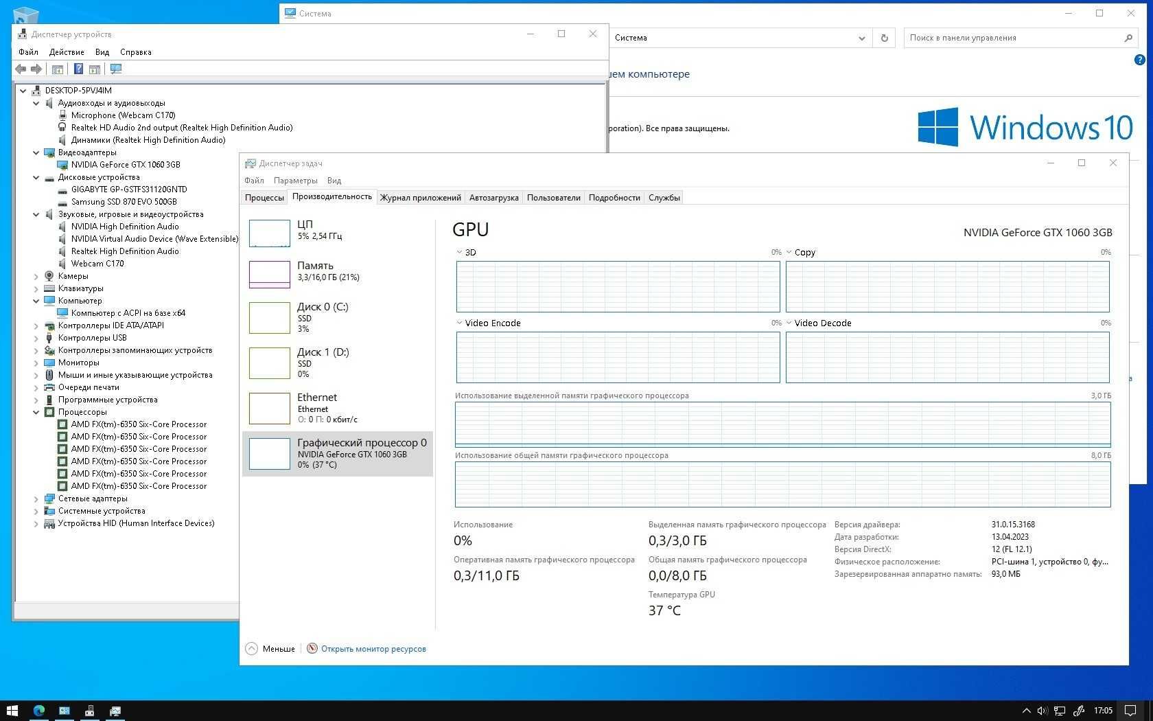Expand the 'Сетевые адаптеры' node
The image size is (1153, 721).
click(36, 499)
